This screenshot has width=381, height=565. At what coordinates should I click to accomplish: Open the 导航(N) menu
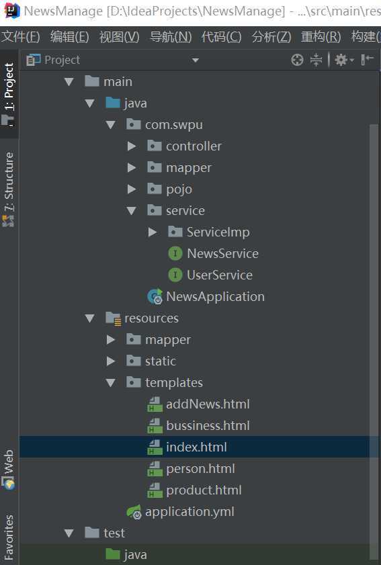171,37
